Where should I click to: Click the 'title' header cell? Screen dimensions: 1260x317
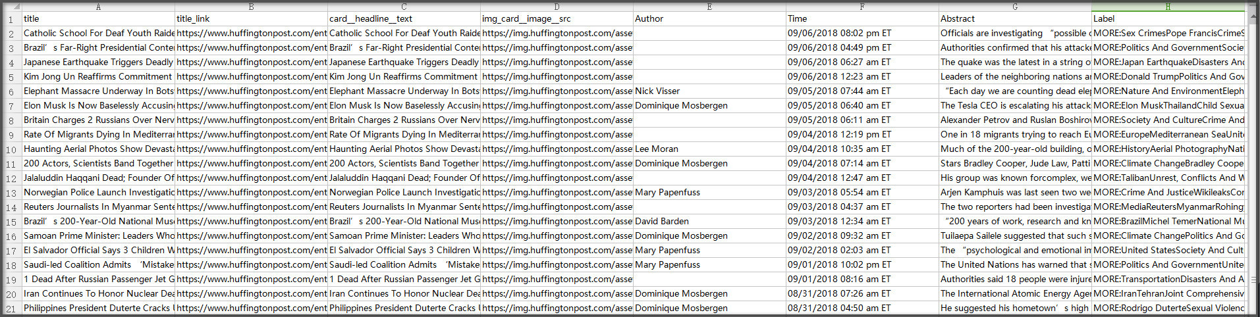point(98,18)
